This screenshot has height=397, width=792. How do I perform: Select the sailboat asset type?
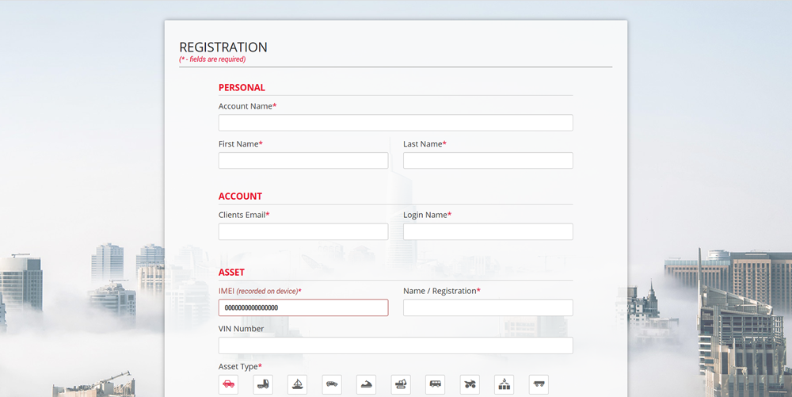coord(297,384)
